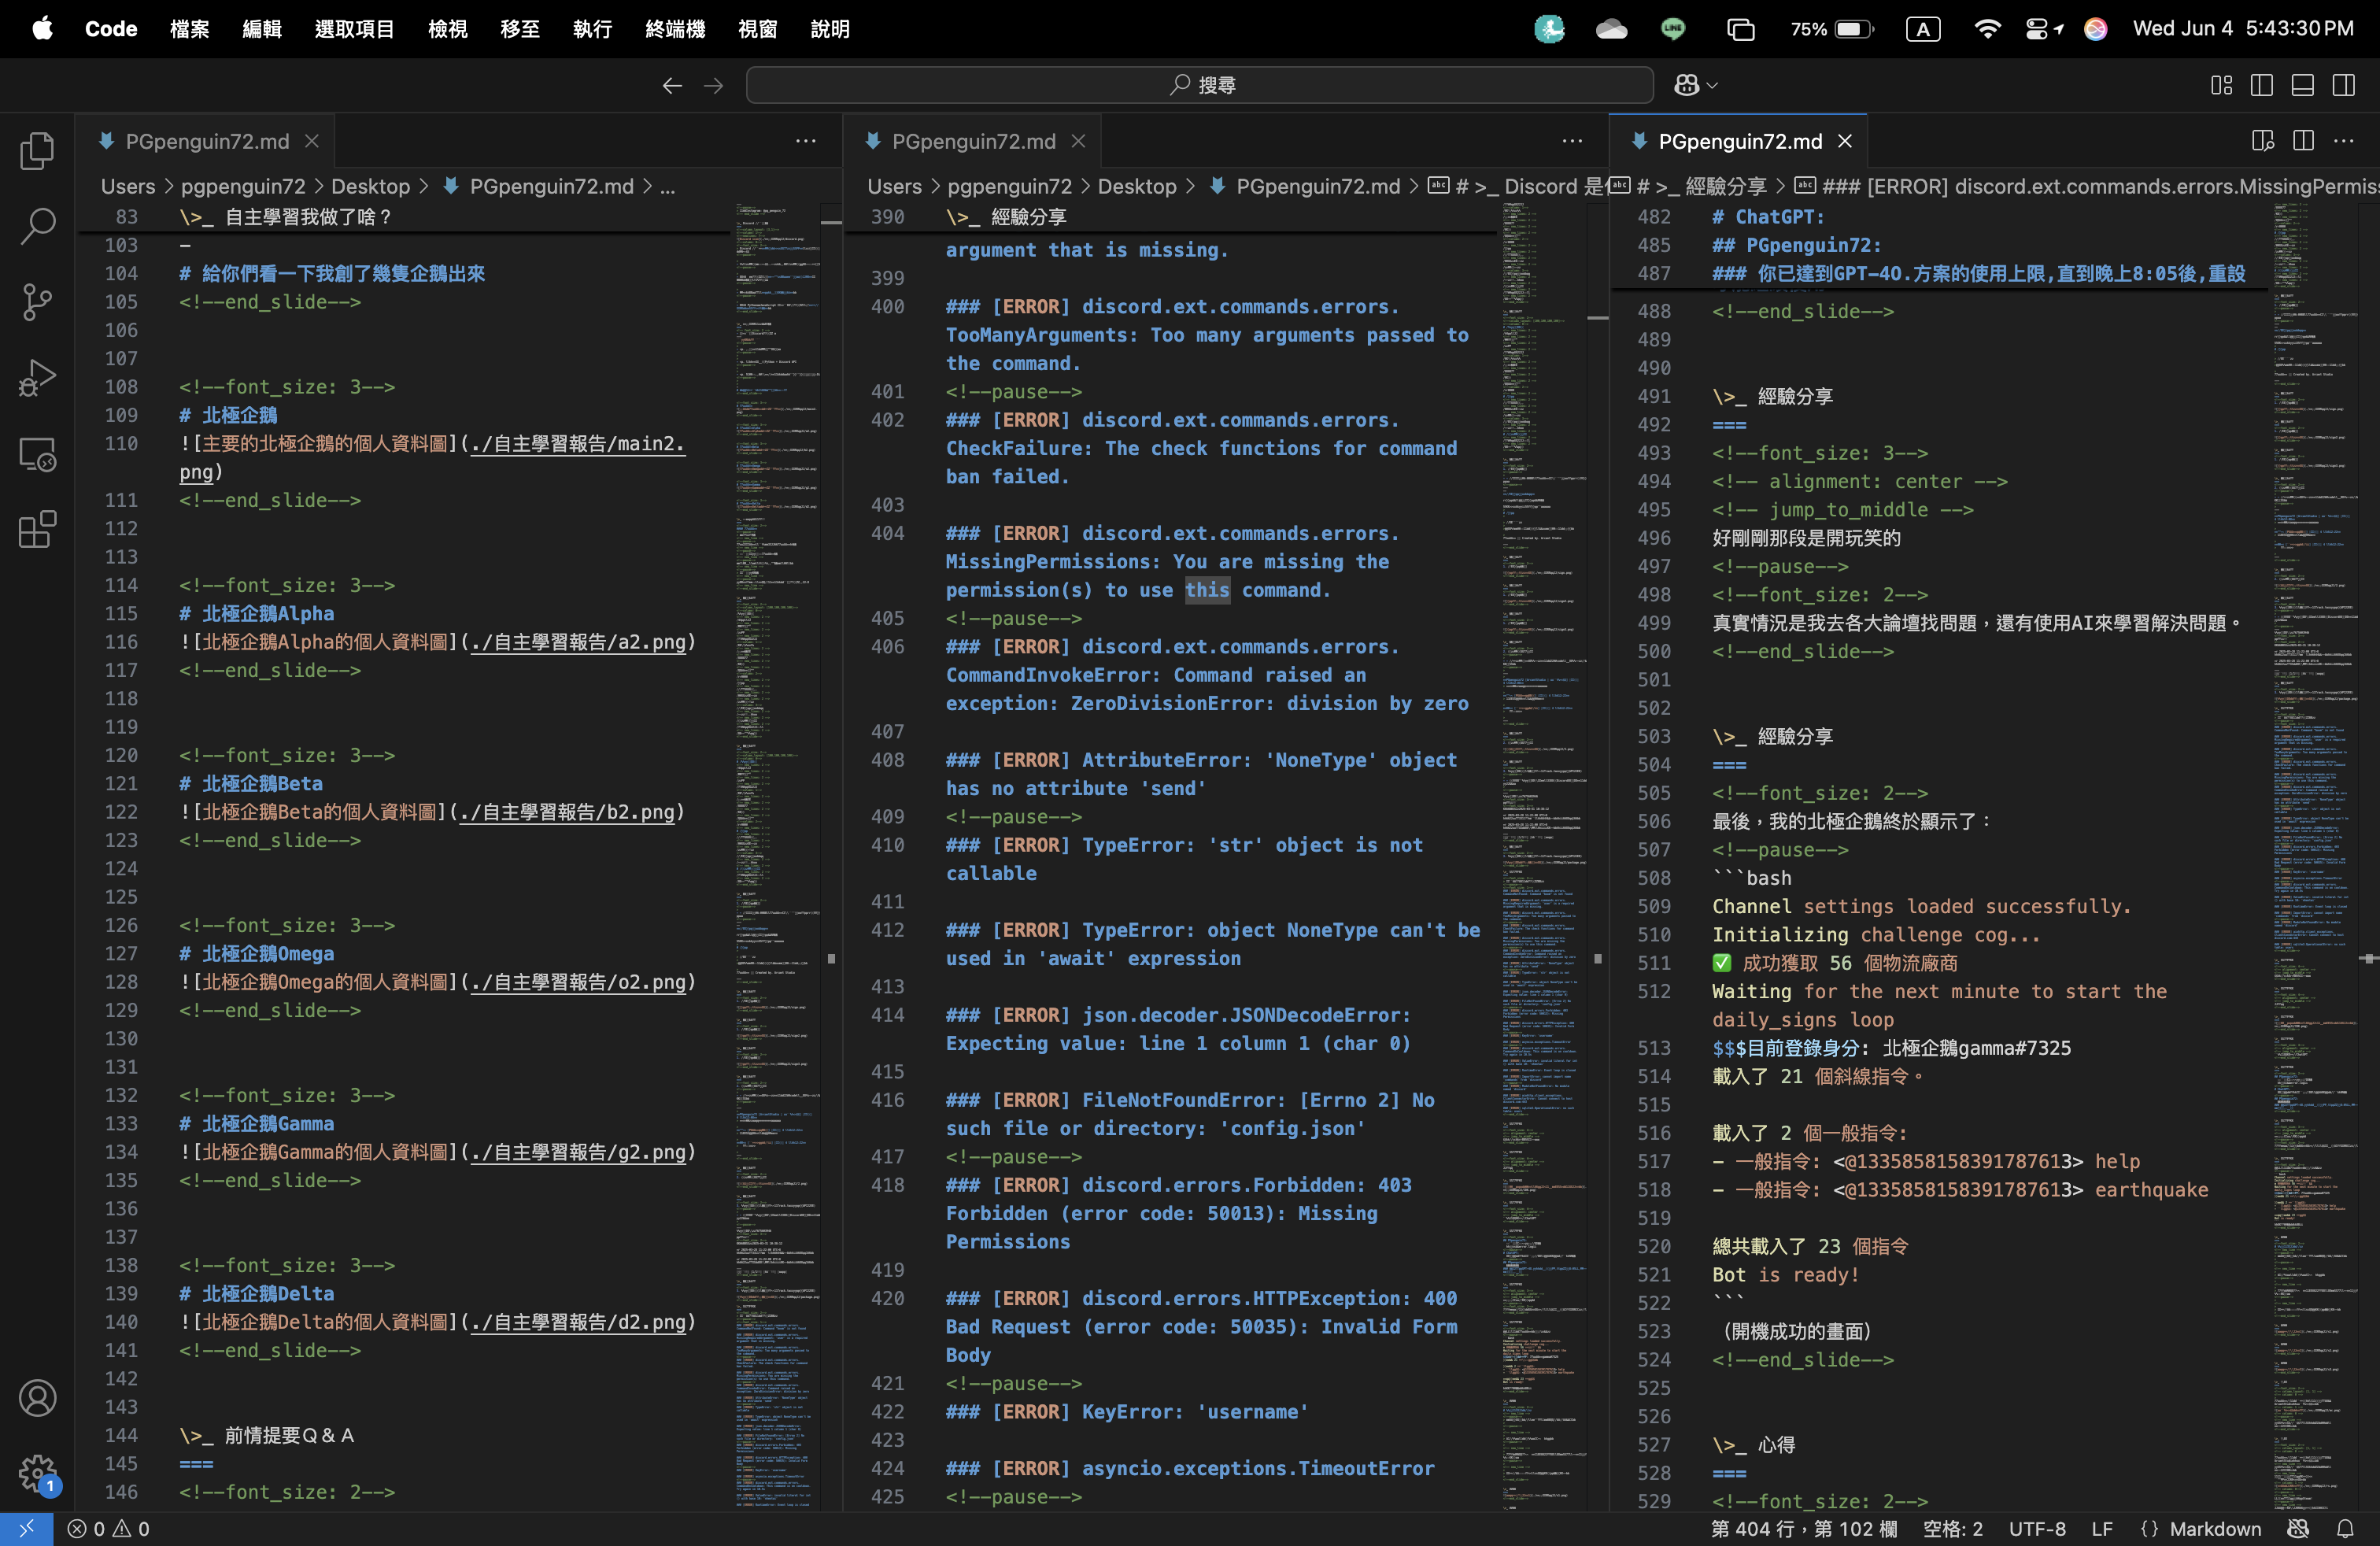Toggle the secondary side bar layout button
This screenshot has width=2380, height=1546.
pyautogui.click(x=2343, y=85)
